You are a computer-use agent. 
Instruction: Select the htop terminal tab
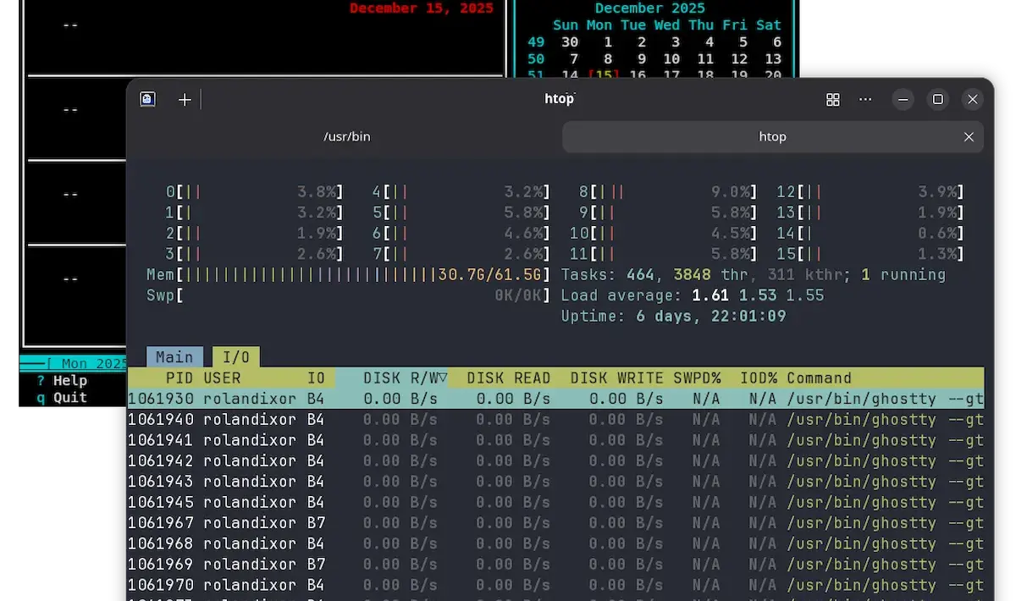point(773,136)
